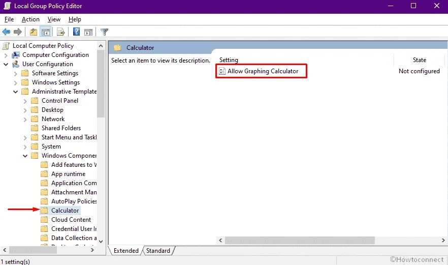Viewport: 448px width, 265px height.
Task: Select the System tree label
Action: click(51, 146)
